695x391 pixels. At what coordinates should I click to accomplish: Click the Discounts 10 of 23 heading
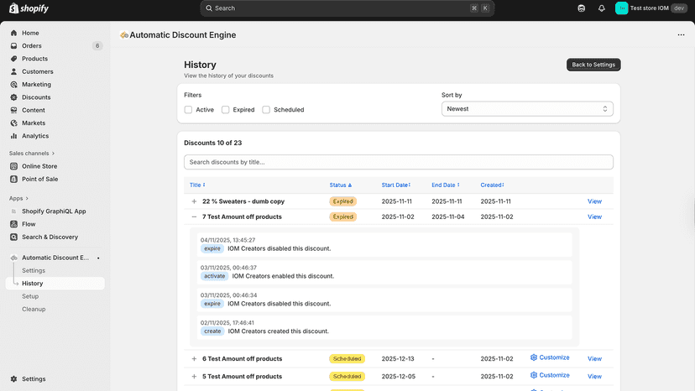coord(212,143)
